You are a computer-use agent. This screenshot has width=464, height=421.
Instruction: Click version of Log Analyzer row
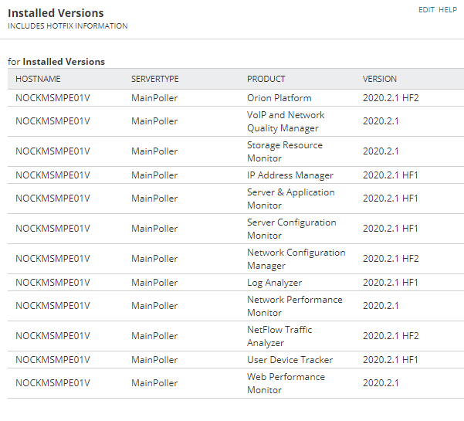coord(391,283)
